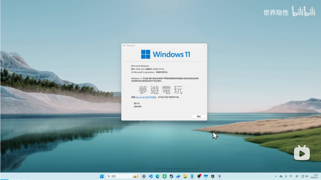Viewport: 321px width, 180px height.
Task: Click the 'Microsoft Windows' text line
Action: (x=140, y=66)
